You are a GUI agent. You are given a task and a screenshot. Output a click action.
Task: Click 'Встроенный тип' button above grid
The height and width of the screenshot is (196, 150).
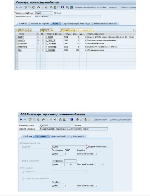(x=85, y=30)
